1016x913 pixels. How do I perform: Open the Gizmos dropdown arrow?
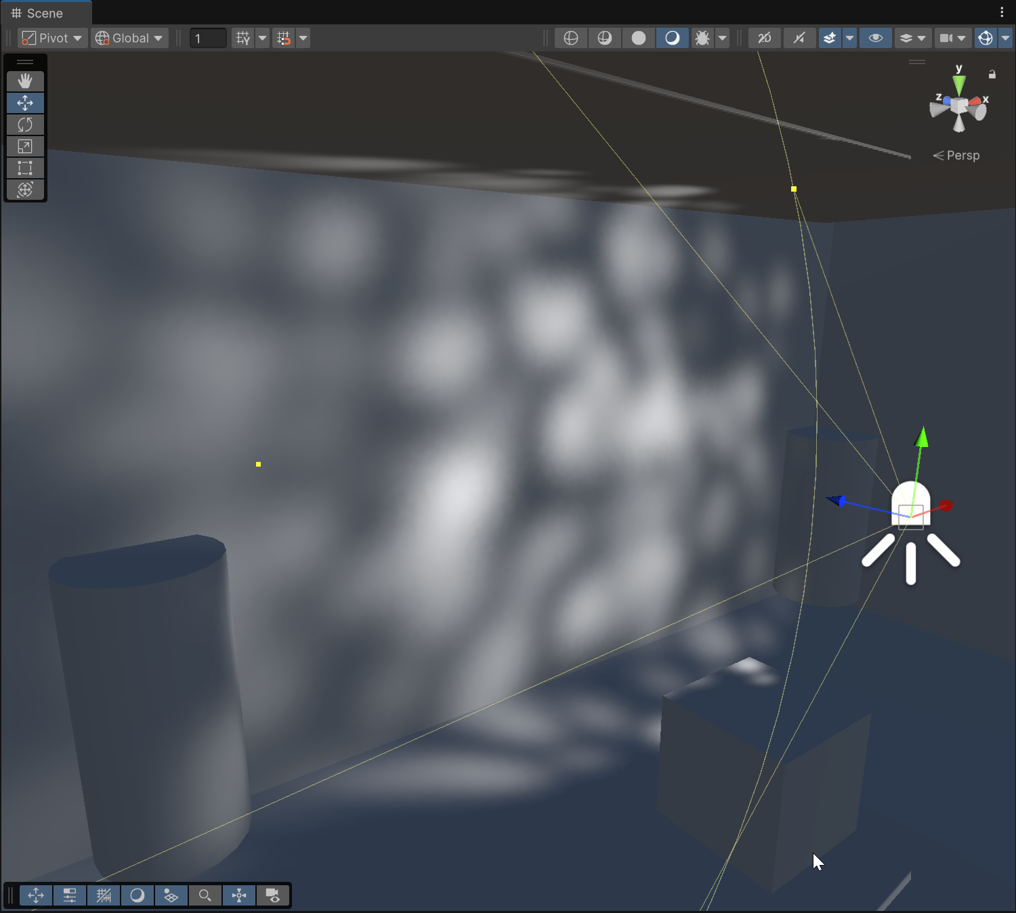coord(1005,38)
